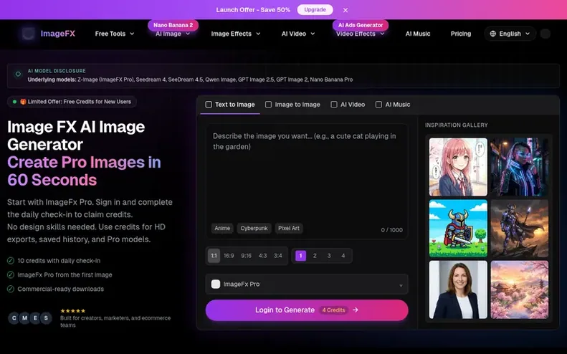The height and width of the screenshot is (354, 567).
Task: Click the Upgrade button in banner
Action: [315, 10]
